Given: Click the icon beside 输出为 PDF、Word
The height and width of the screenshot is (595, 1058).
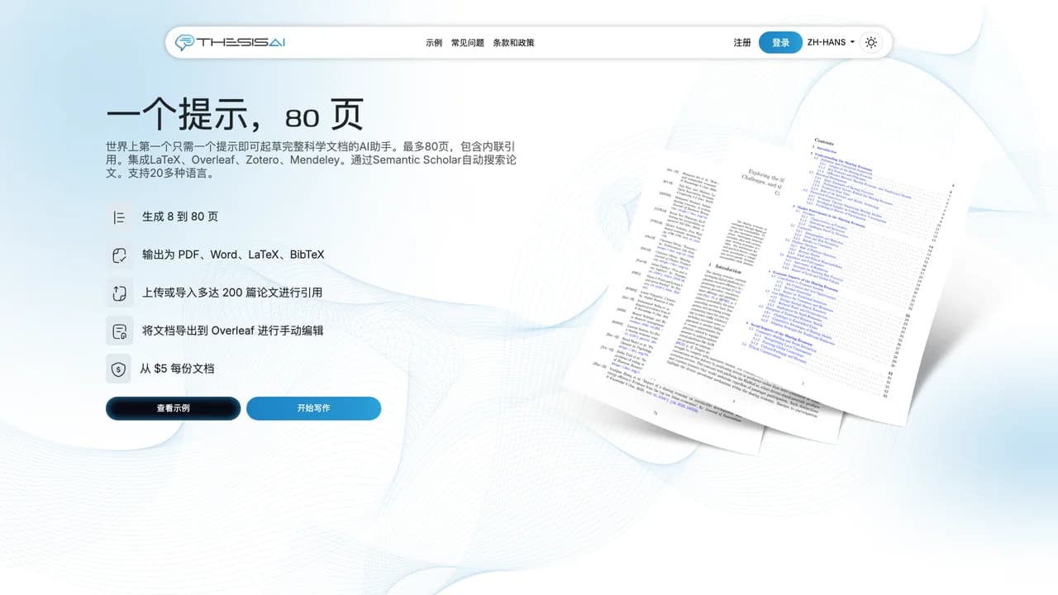Looking at the screenshot, I should tap(119, 255).
